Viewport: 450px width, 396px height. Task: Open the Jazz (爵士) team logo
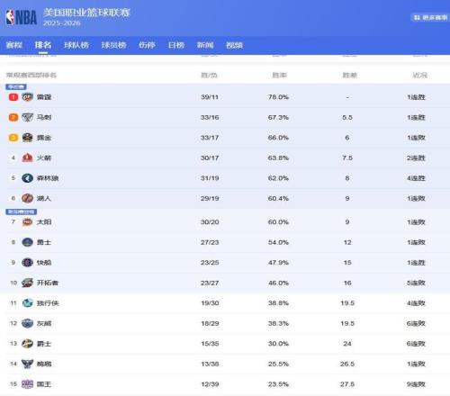[x=27, y=344]
